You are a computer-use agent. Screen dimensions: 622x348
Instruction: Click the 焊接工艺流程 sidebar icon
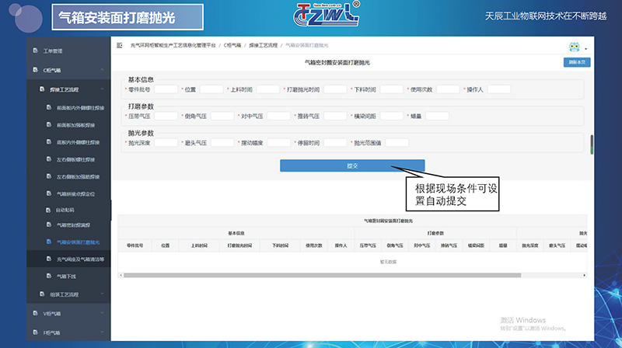[42, 89]
